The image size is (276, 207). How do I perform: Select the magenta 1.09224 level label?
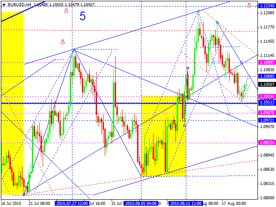click(267, 143)
